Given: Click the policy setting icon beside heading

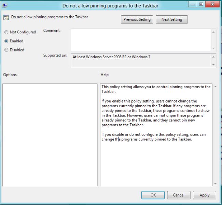Looking at the screenshot, I should tap(6, 17).
